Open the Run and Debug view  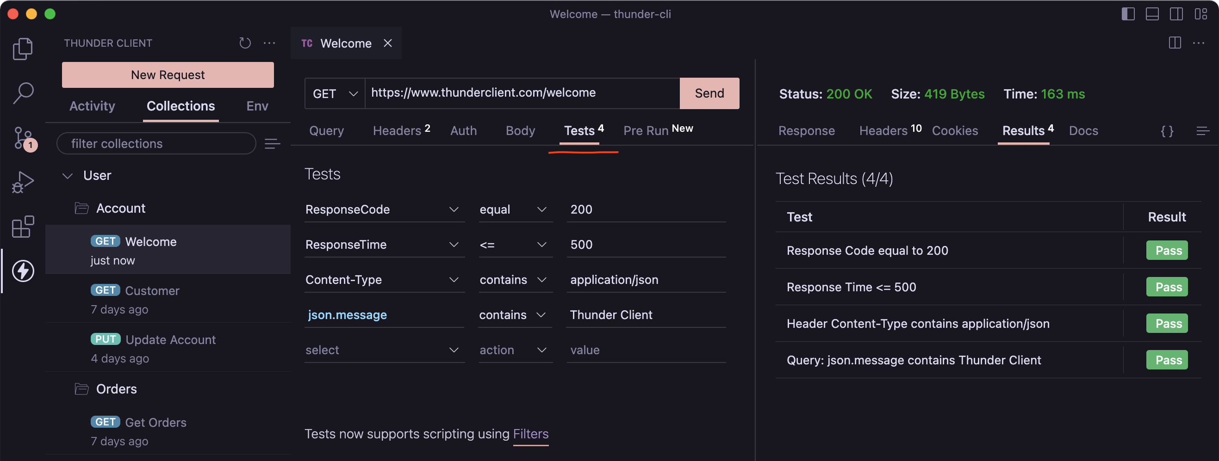pos(23,182)
